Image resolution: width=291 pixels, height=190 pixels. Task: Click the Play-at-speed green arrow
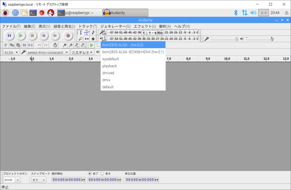point(92,45)
